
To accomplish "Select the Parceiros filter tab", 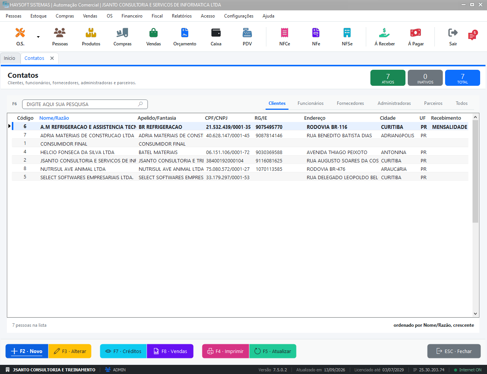I will point(433,103).
